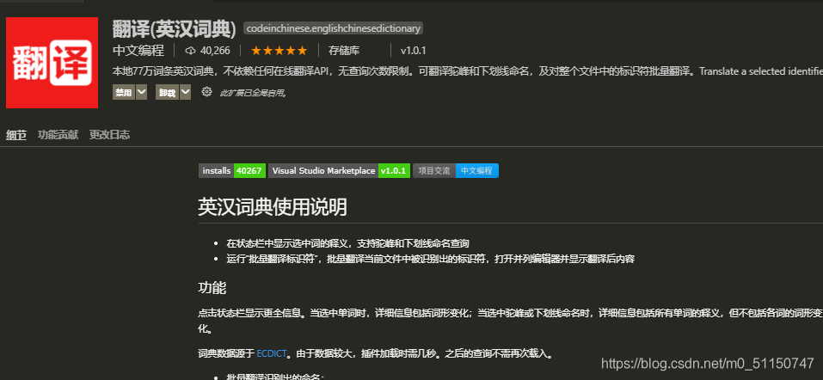Click the 项目交流 中文编程 badge
The width and height of the screenshot is (823, 380).
456,170
